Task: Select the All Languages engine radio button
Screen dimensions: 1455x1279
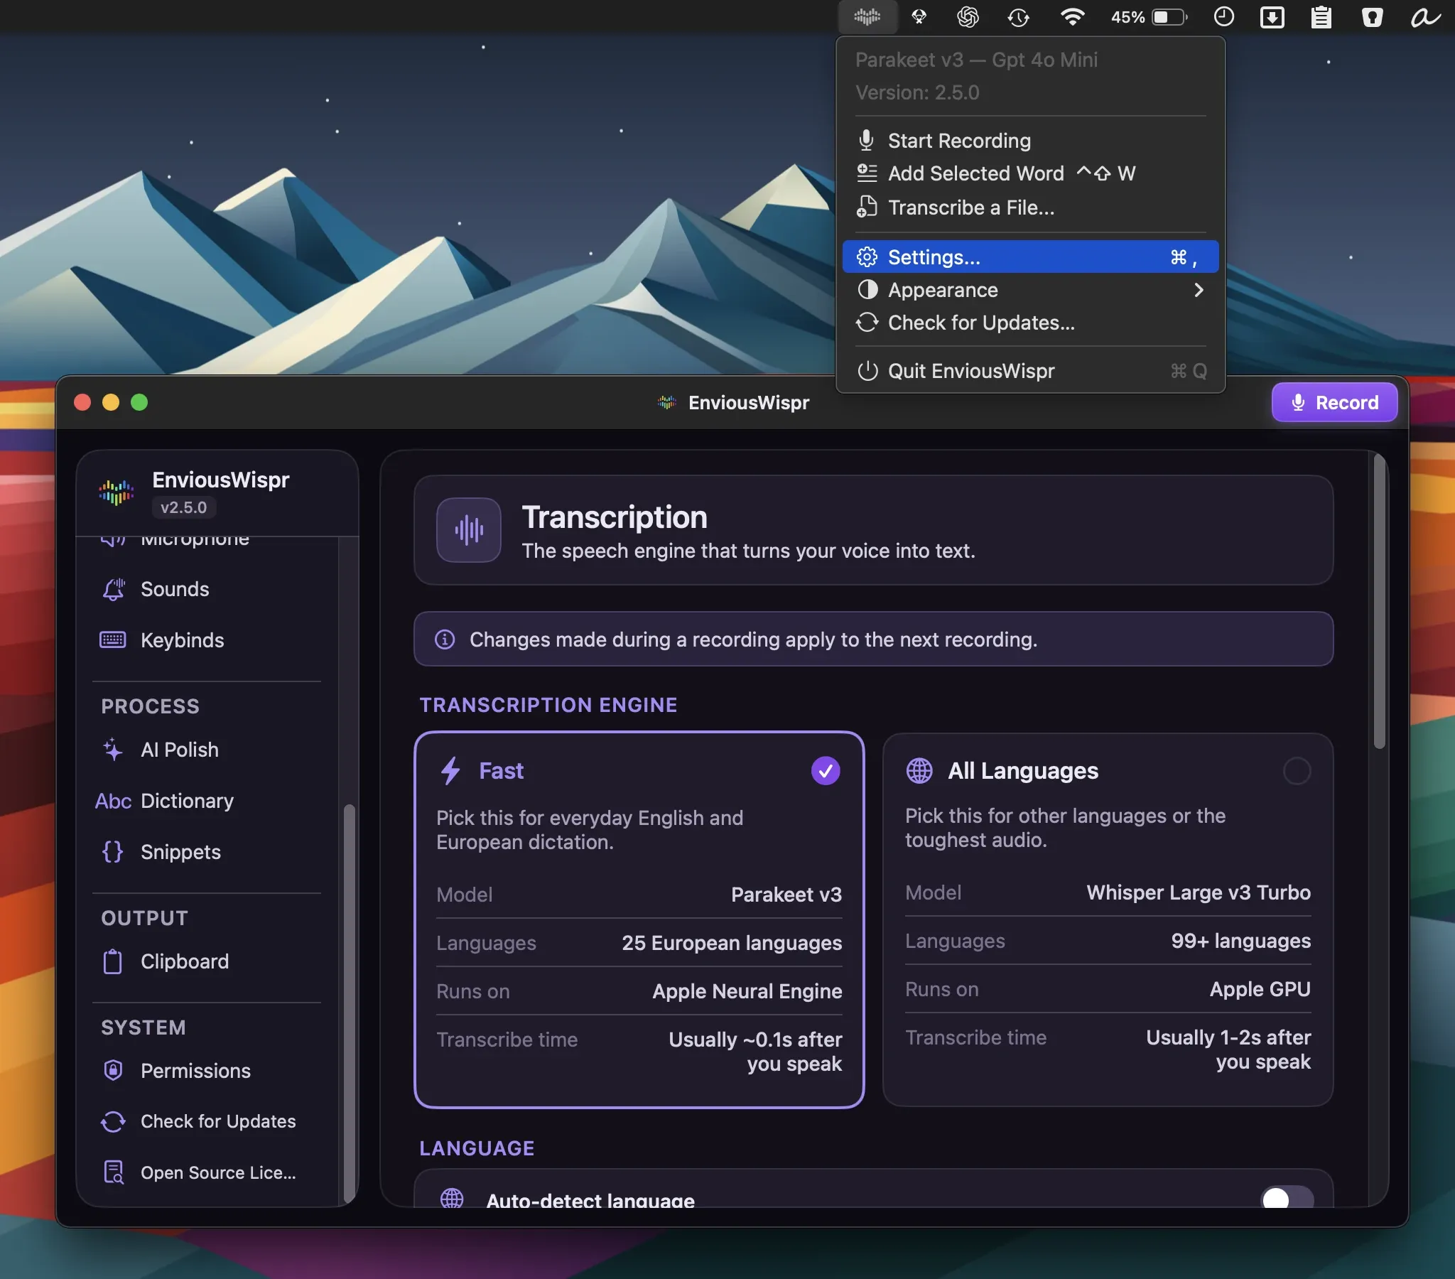Action: (1297, 770)
